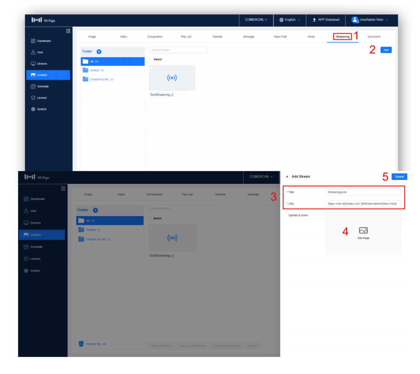Open English language dropdown
Image resolution: width=420 pixels, height=374 pixels.
tap(290, 20)
